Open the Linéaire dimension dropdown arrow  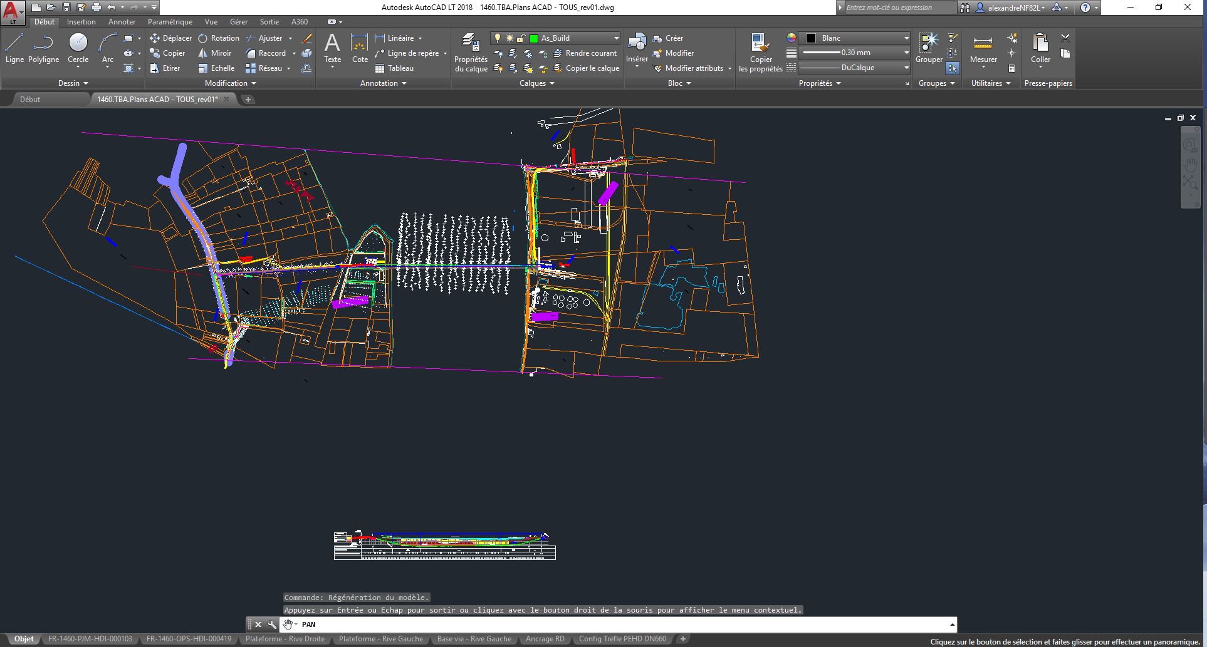tap(421, 38)
